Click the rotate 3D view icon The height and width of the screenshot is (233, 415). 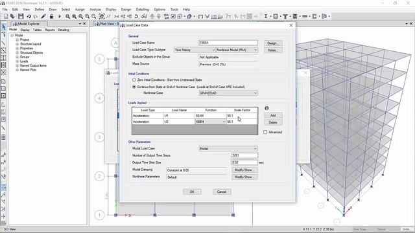point(136,16)
